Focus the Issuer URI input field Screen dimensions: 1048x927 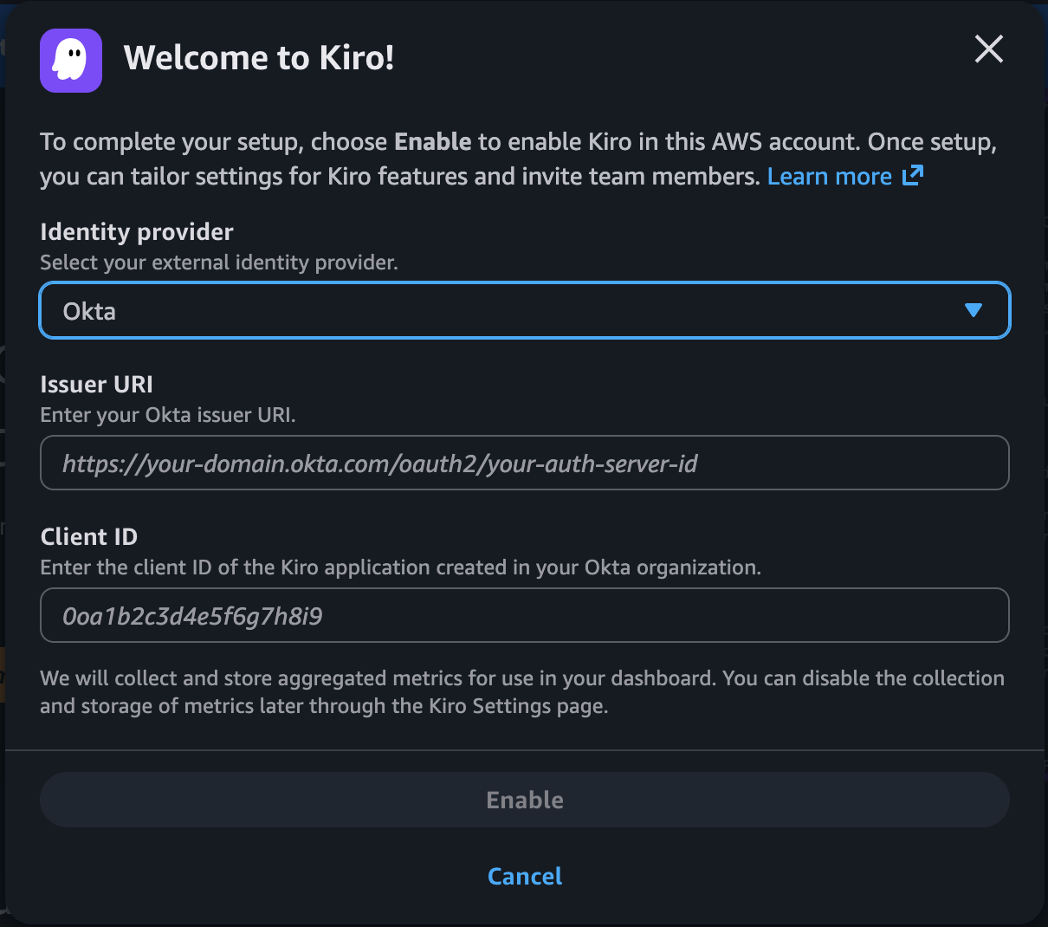524,463
